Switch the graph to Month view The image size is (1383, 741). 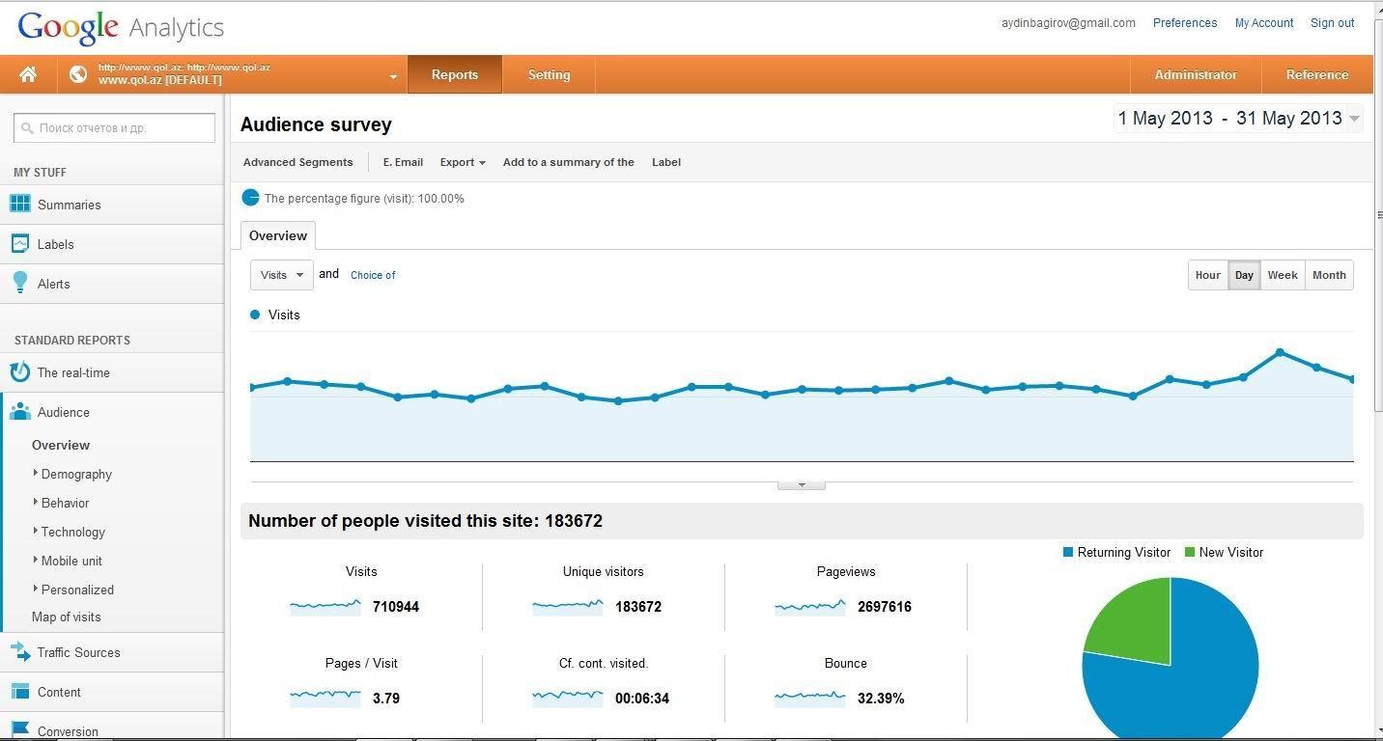point(1328,275)
